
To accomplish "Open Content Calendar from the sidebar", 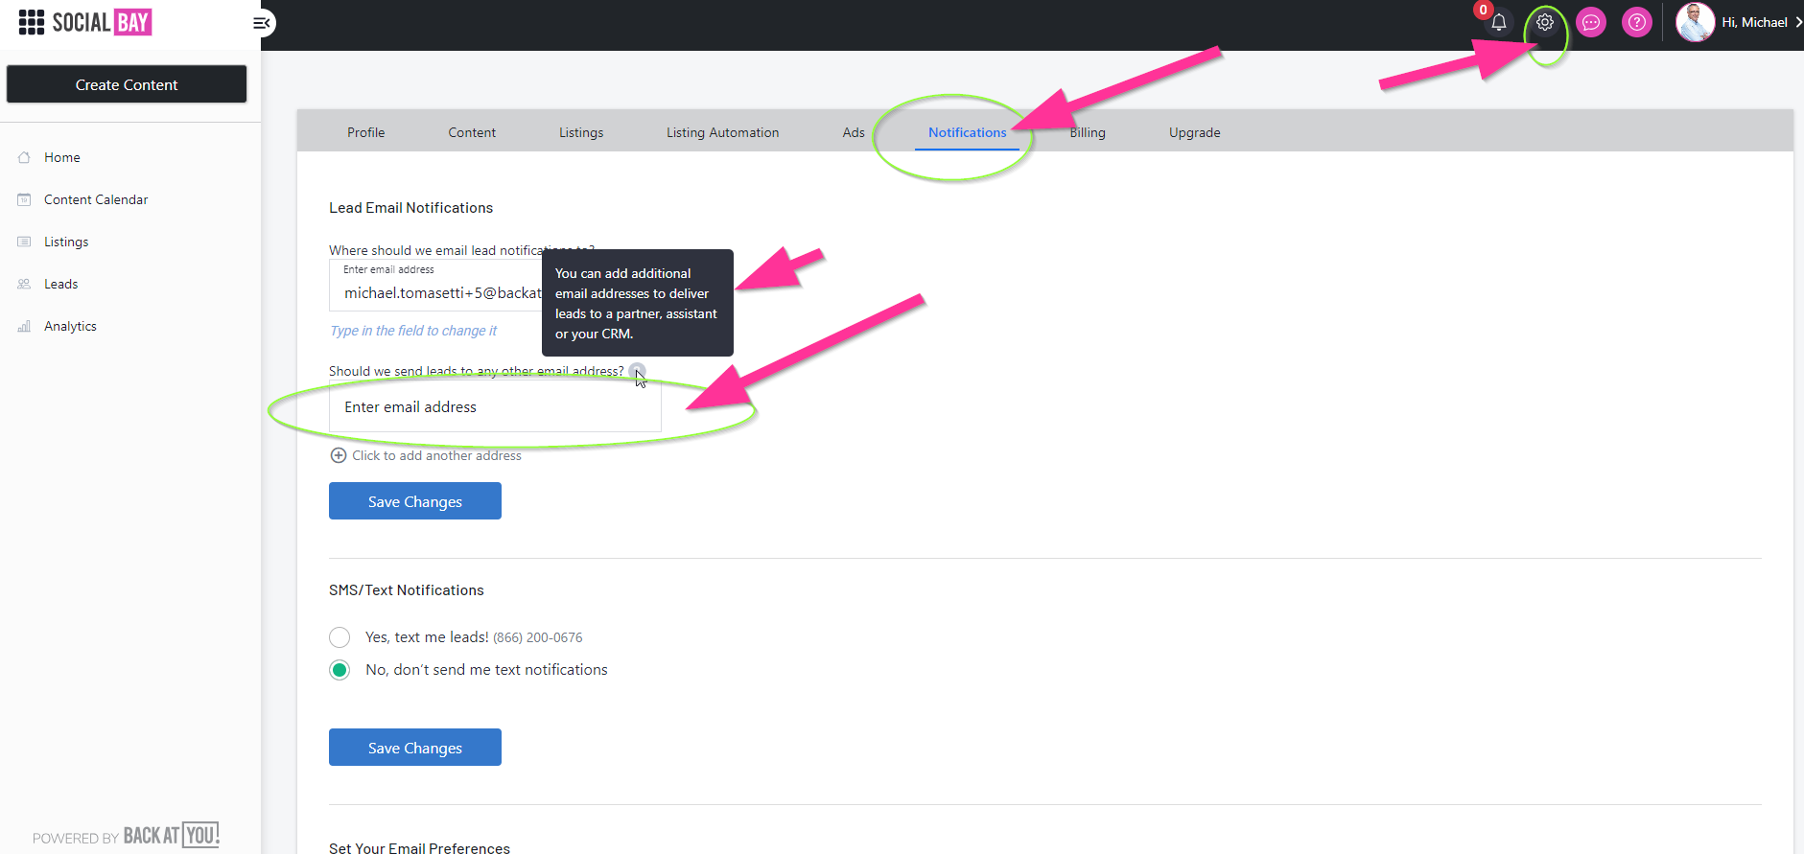I will [x=96, y=199].
